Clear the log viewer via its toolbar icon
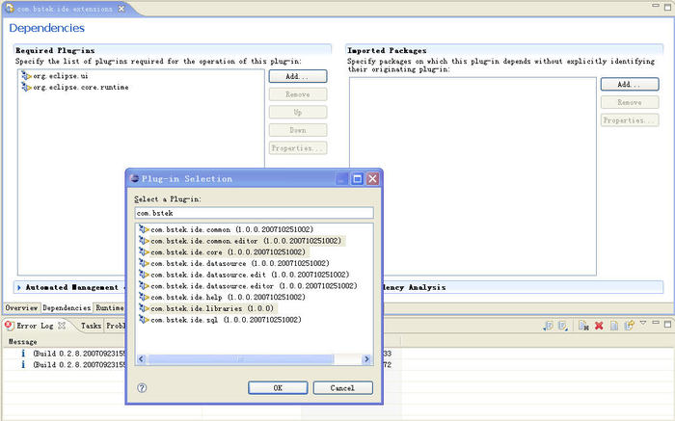Screen dimensions: 675x421 click(x=583, y=326)
